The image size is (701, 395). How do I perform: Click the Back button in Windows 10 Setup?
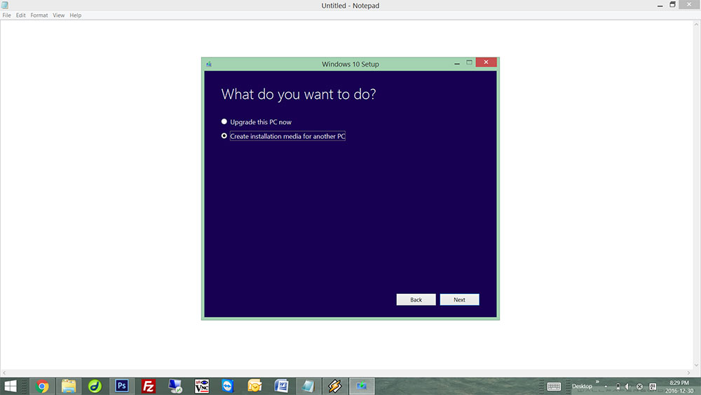click(x=416, y=300)
